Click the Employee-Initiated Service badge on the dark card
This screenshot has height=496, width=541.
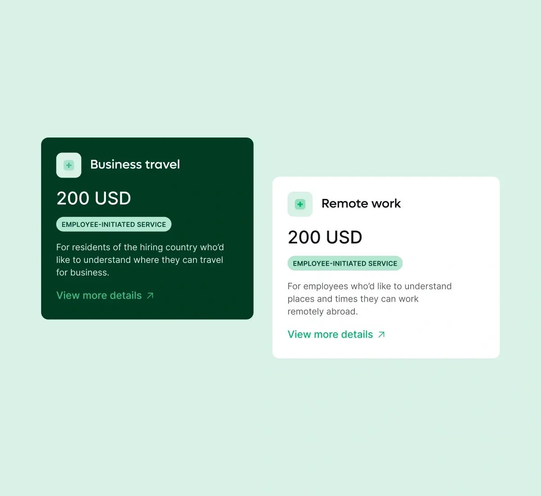(x=114, y=225)
